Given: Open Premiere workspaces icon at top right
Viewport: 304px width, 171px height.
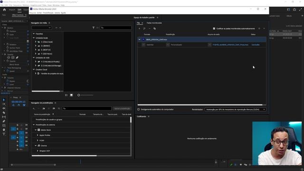Looking at the screenshot, I should coord(288,9).
